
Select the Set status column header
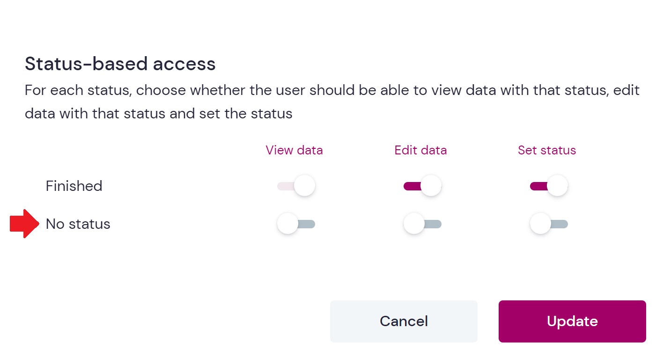pos(547,150)
